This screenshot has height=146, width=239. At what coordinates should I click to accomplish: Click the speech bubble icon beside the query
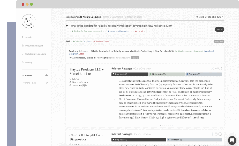(67, 26)
